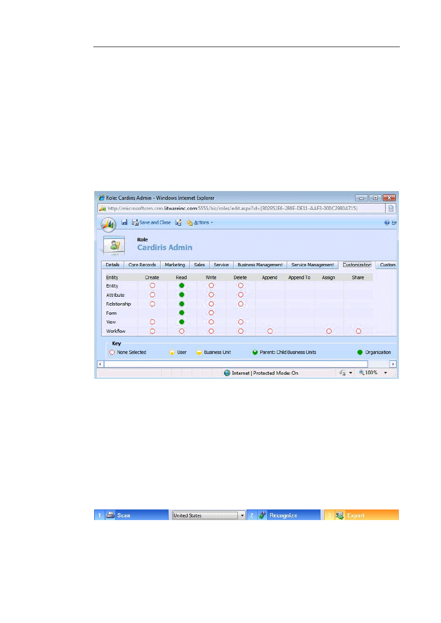Toggle Read privilege for Entity row
This screenshot has height=623, width=441.
click(182, 286)
